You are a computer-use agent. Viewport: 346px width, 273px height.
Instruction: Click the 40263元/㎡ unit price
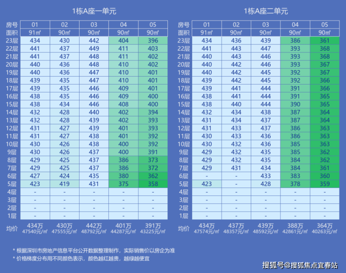pos(324,231)
